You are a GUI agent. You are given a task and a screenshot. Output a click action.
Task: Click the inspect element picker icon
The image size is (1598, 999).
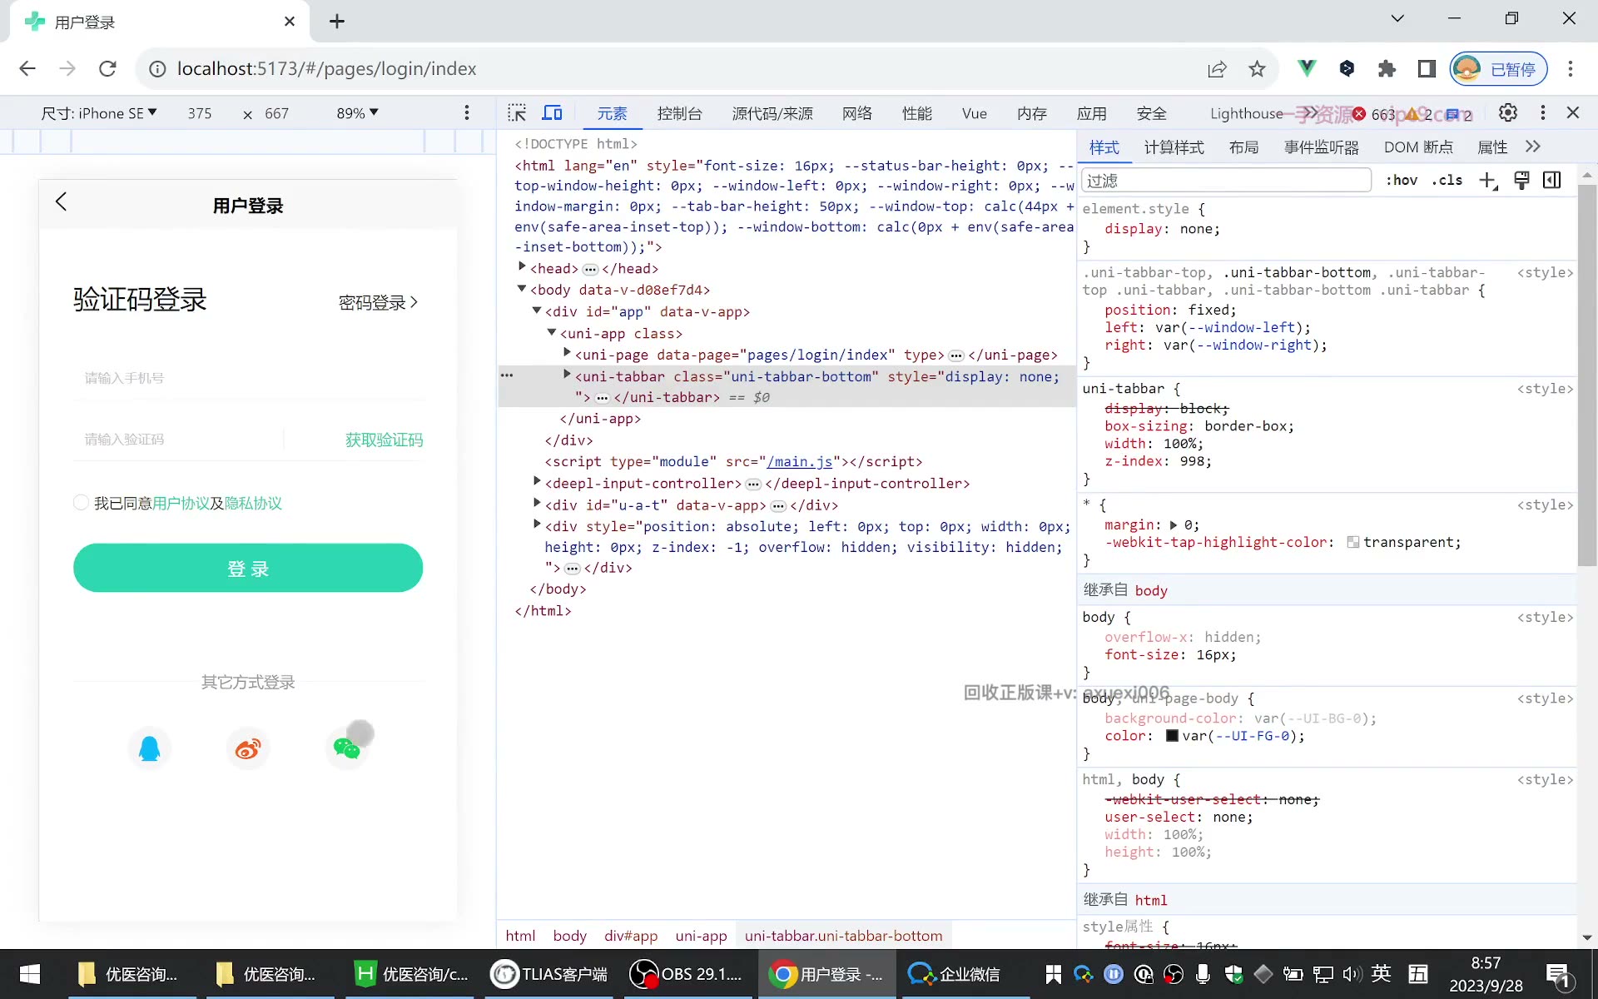(x=517, y=113)
